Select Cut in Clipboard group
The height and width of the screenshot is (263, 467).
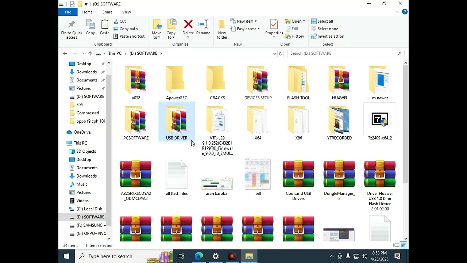click(120, 21)
